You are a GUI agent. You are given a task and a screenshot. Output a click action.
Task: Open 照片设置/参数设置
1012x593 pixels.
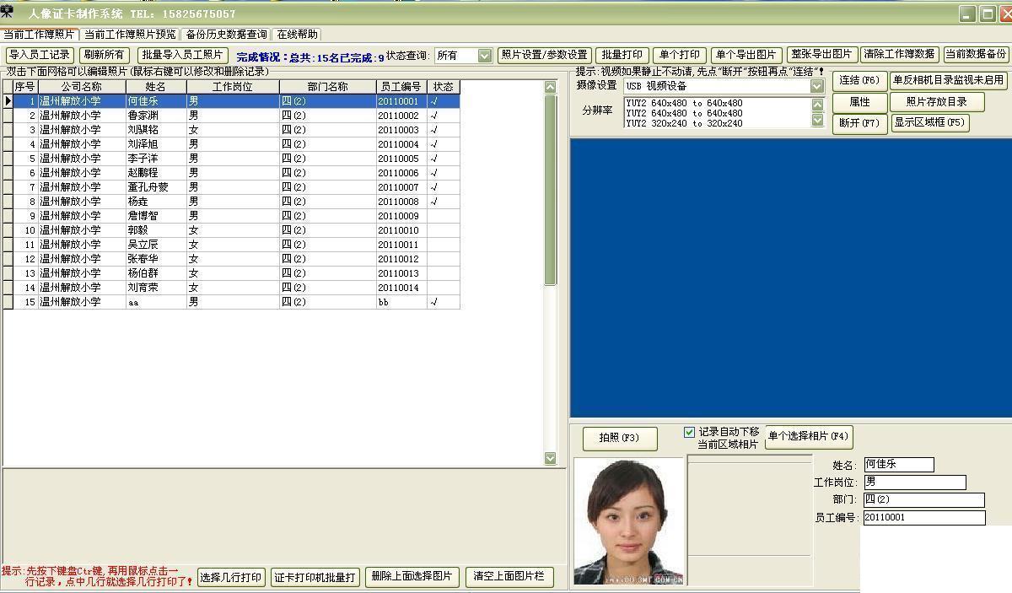[x=544, y=55]
